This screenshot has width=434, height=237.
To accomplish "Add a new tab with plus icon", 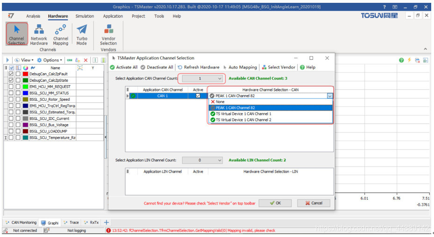I will (107, 223).
